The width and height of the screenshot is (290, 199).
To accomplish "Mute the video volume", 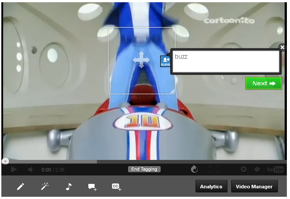I will (31, 169).
